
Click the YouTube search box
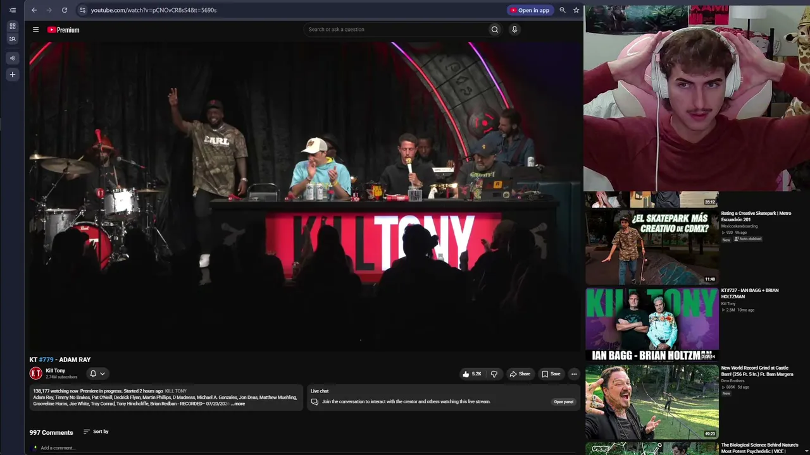click(x=396, y=30)
